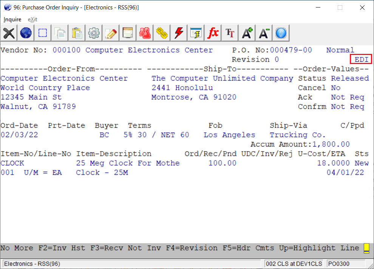The height and width of the screenshot is (269, 374).
Task: Click buyer code BC
Action: pos(104,135)
